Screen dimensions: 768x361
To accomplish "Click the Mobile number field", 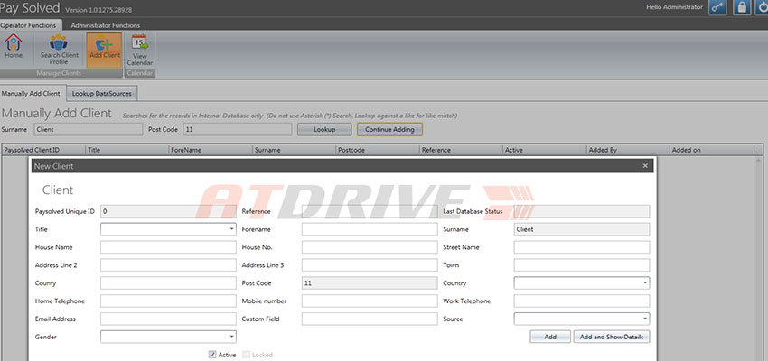I will pos(370,301).
